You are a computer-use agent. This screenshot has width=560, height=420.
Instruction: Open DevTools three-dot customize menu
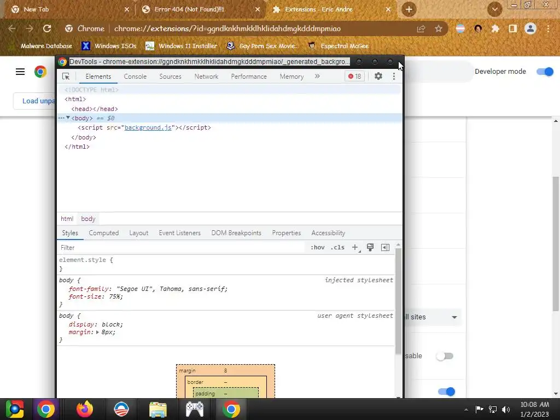pos(394,76)
